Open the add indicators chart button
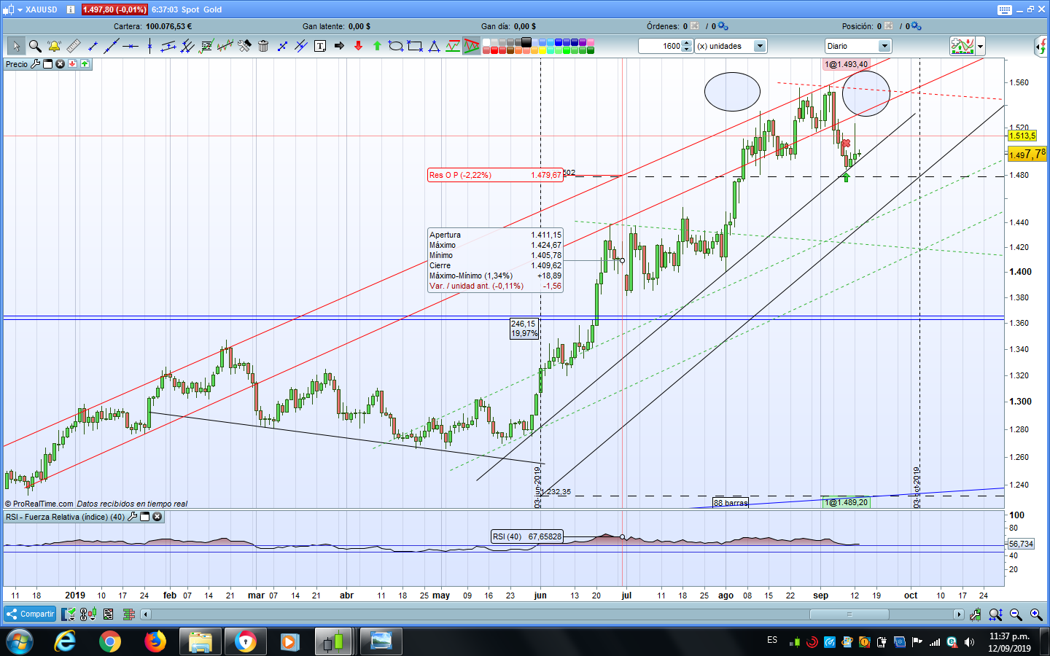The image size is (1050, 656). [962, 46]
